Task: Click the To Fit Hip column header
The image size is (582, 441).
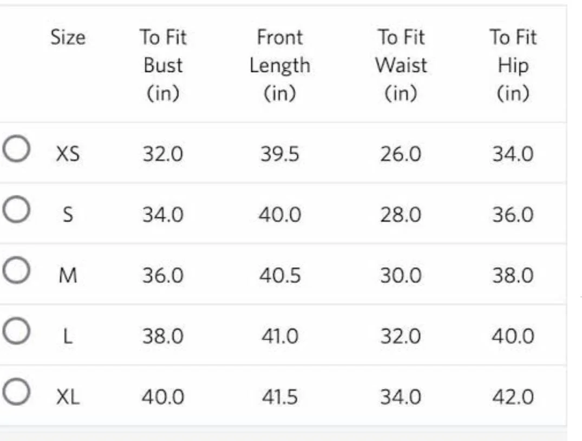Action: pyautogui.click(x=513, y=65)
